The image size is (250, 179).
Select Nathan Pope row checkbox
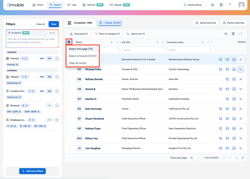coord(69,129)
